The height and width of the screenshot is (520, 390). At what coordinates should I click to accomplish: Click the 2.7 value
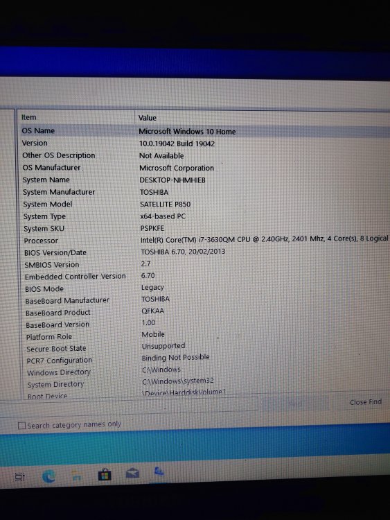[145, 263]
